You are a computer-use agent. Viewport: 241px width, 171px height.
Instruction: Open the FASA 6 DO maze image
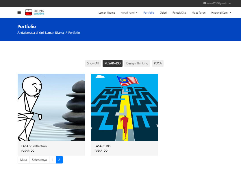[x=124, y=107]
